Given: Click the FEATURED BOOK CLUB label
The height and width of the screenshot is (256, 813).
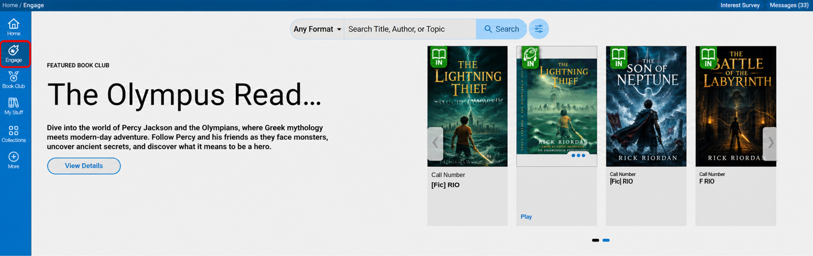Looking at the screenshot, I should tap(78, 65).
